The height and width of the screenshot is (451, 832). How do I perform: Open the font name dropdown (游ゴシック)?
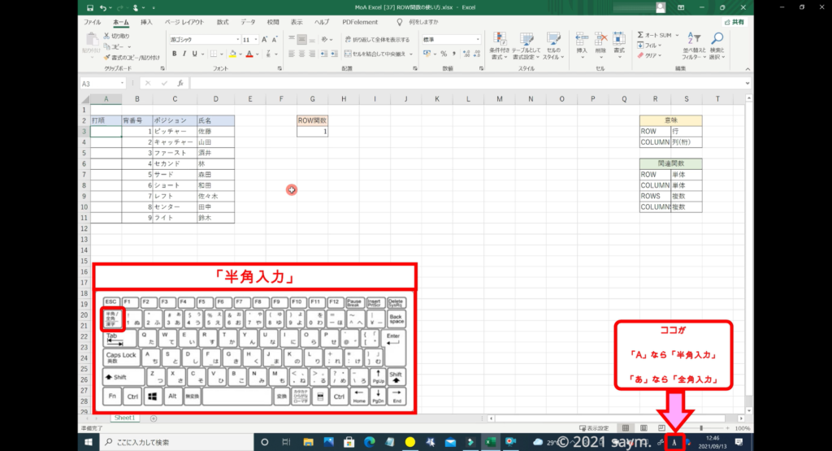pyautogui.click(x=202, y=39)
